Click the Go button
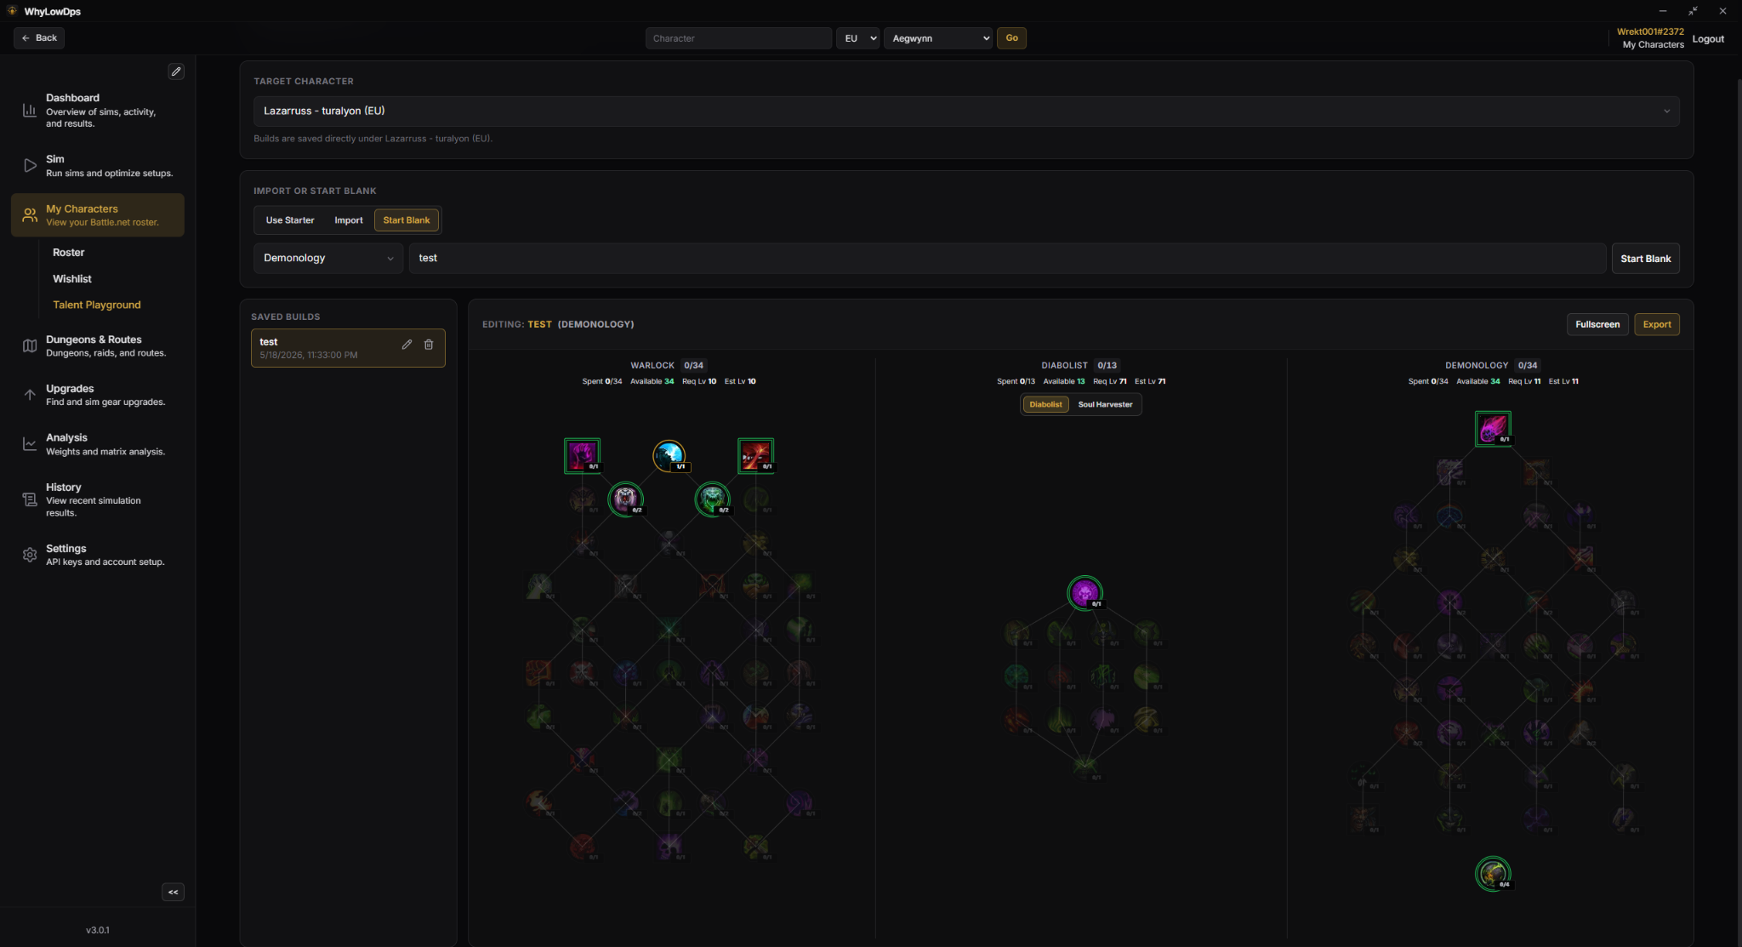Viewport: 1742px width, 947px height. coord(1011,38)
